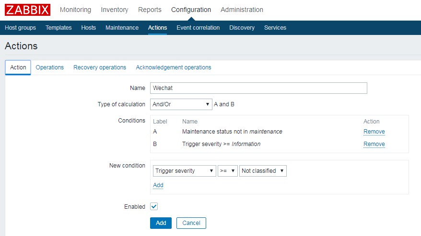Navigate to Host groups submenu
The height and width of the screenshot is (236, 421).
point(20,28)
